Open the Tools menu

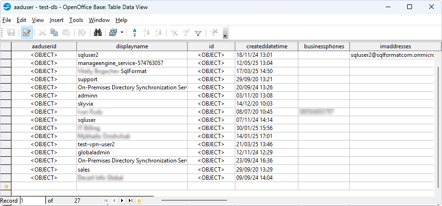[x=76, y=20]
